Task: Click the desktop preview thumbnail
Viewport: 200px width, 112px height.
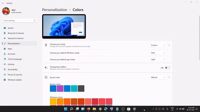Action: click(64, 26)
